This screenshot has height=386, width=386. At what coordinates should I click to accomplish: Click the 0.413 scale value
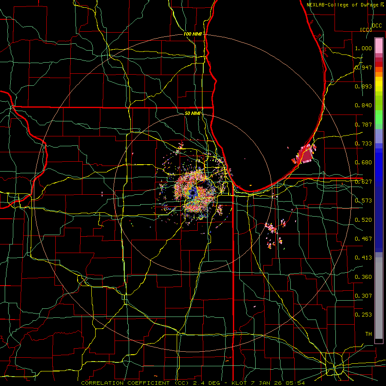tap(363, 258)
